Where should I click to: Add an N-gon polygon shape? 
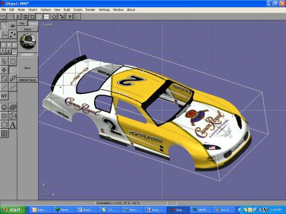tap(4, 125)
